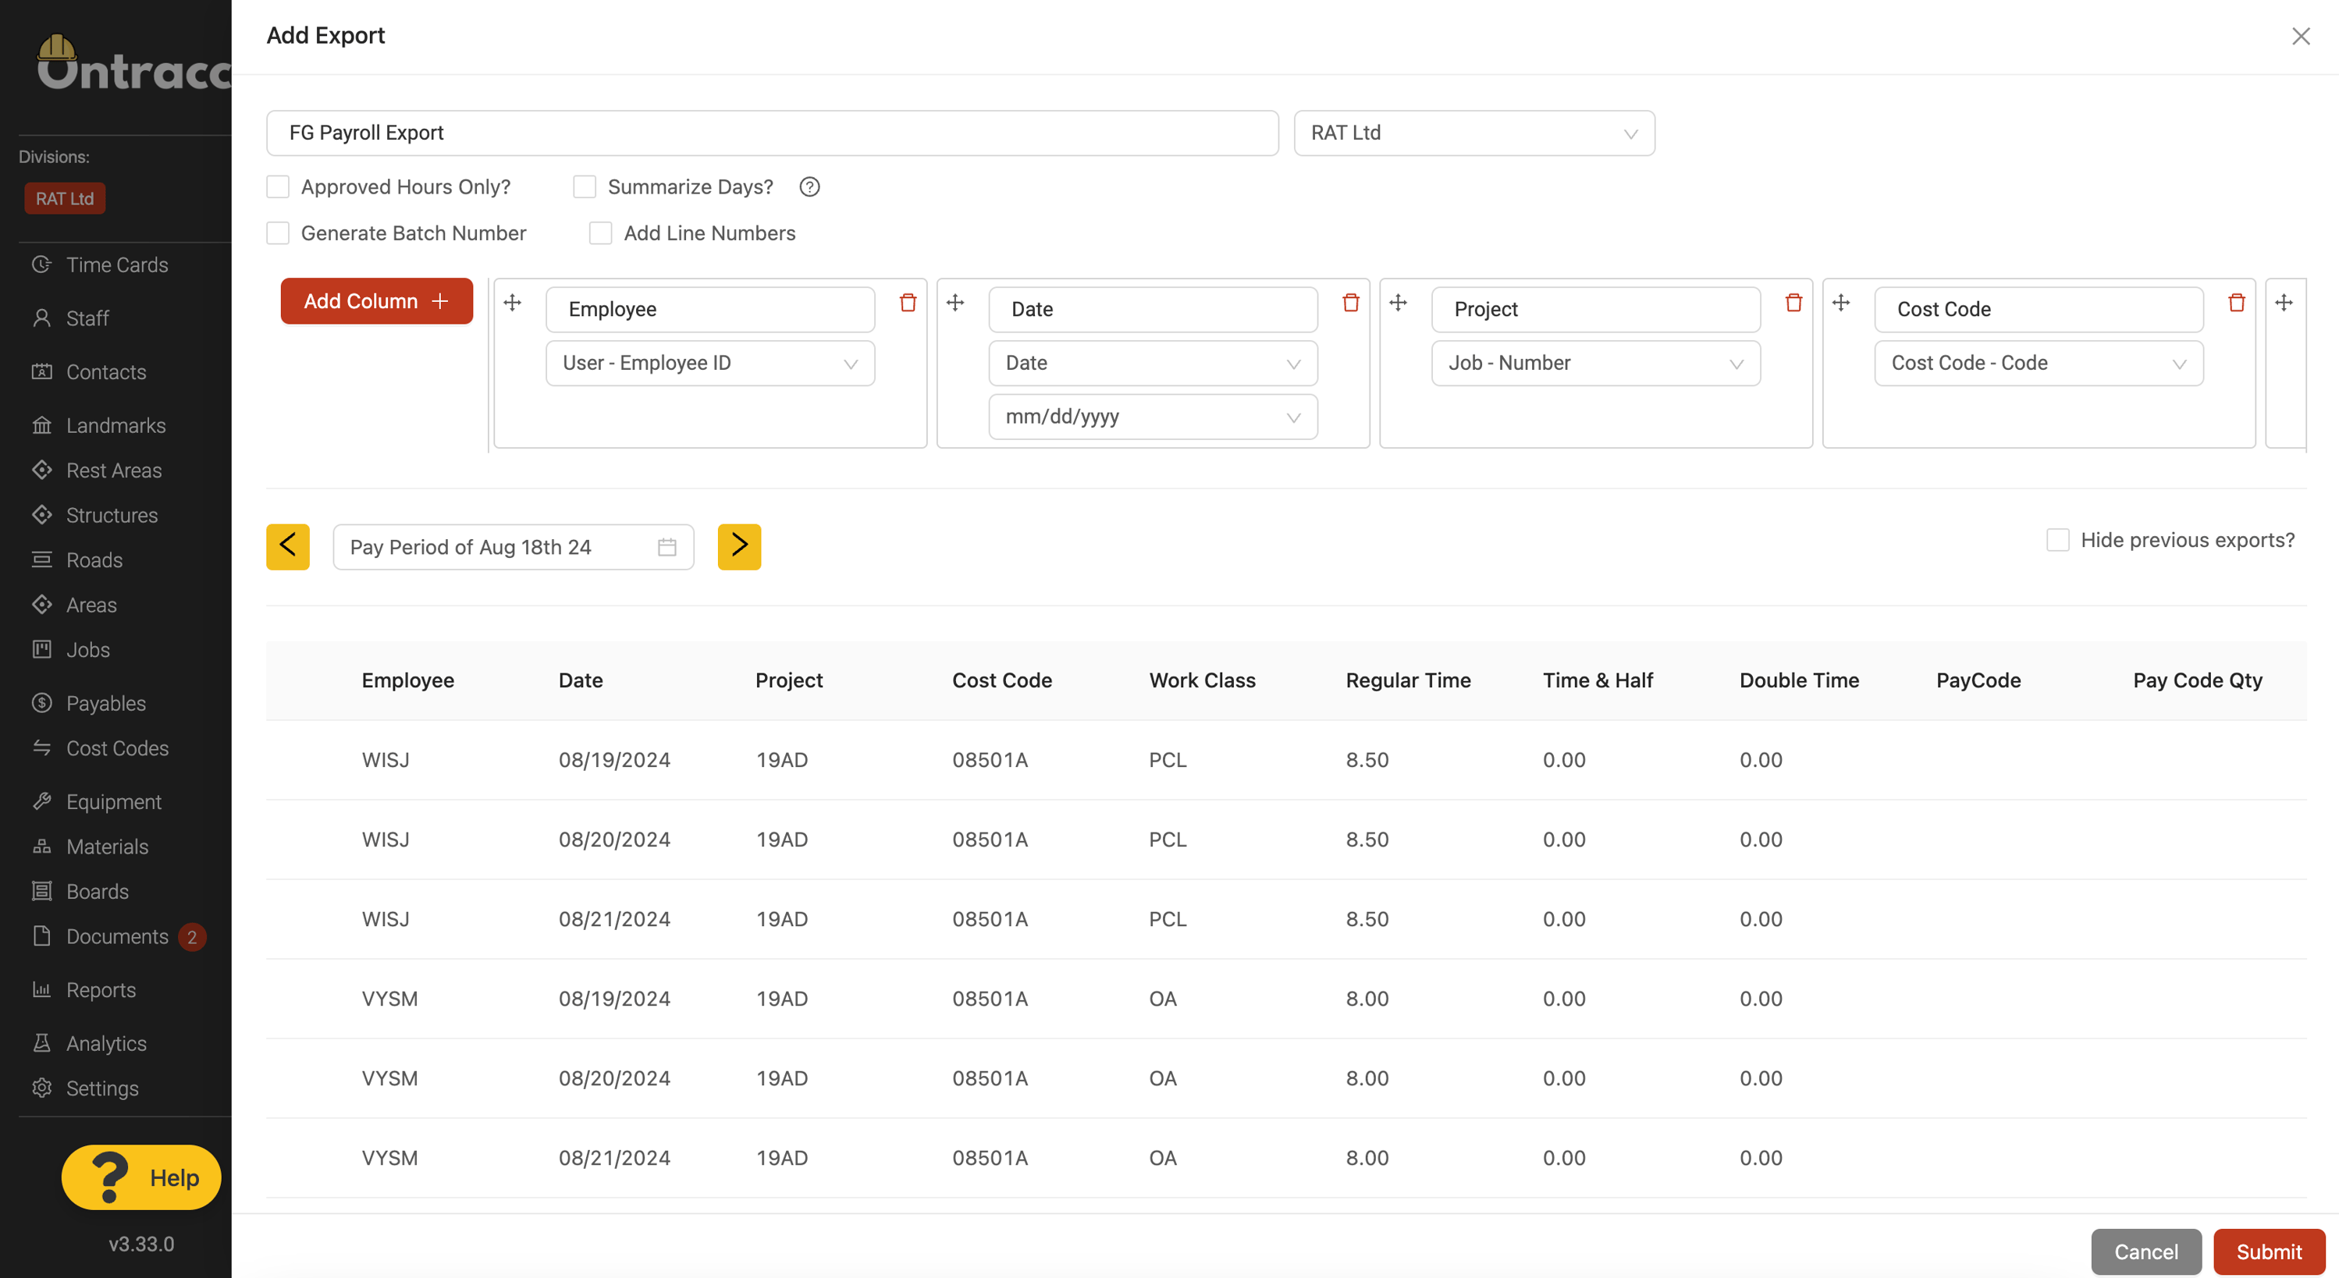Enable Approved Hours Only checkbox
The width and height of the screenshot is (2339, 1278).
pos(278,187)
